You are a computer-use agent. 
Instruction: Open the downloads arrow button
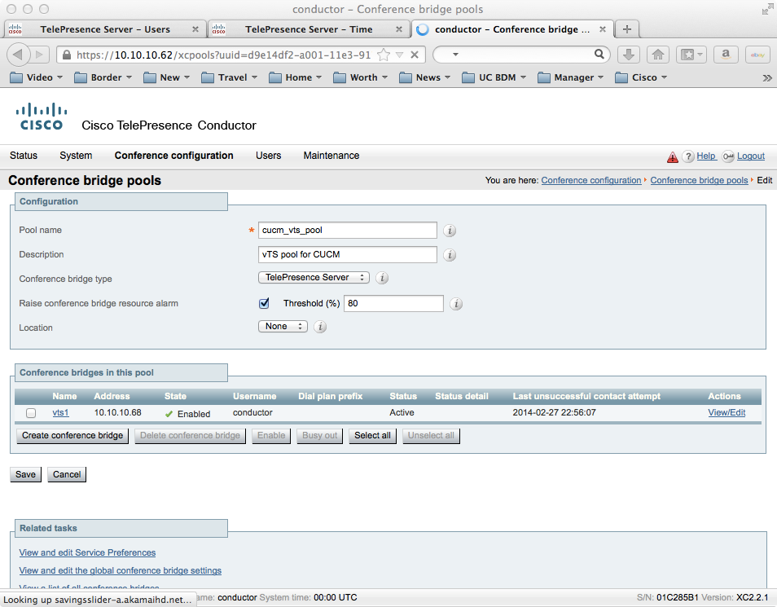pos(628,55)
